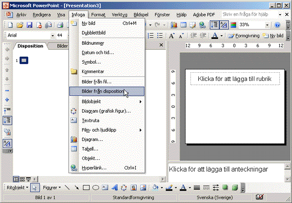Open the Arkiv menu
292x203 pixels.
(x=21, y=15)
